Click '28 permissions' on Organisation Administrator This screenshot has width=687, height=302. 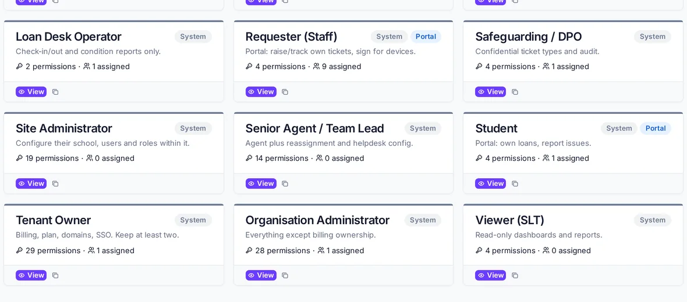282,250
